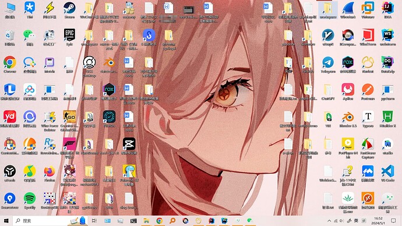Click the taskbar search box
The image size is (402, 226).
[x=50, y=221]
